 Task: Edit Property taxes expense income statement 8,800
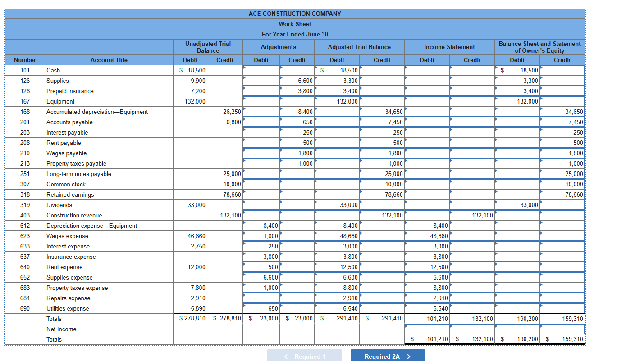[427, 288]
